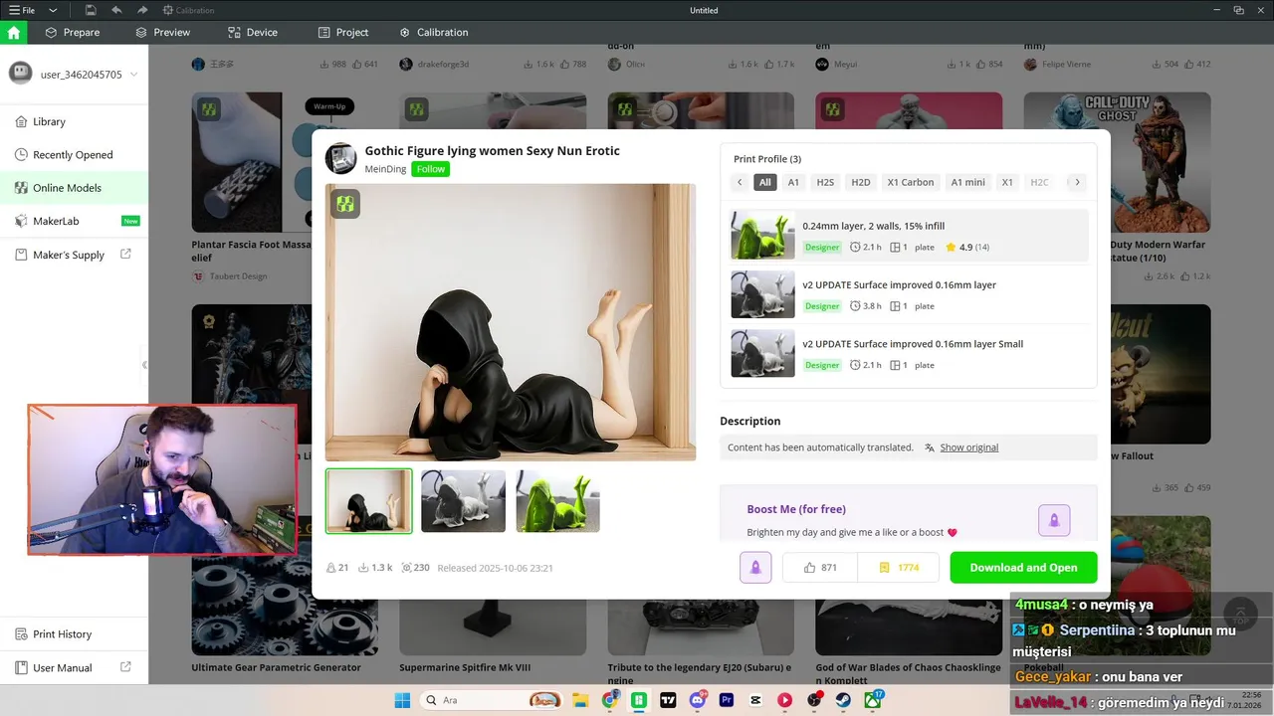Click the print-profile badge icon on main image
Image resolution: width=1274 pixels, height=716 pixels.
click(345, 204)
